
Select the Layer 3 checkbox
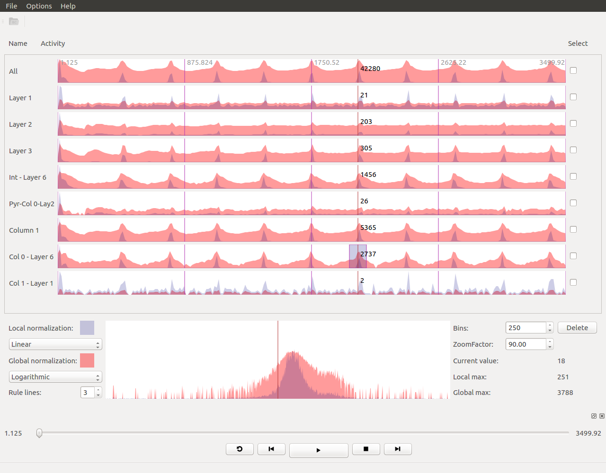coord(573,150)
